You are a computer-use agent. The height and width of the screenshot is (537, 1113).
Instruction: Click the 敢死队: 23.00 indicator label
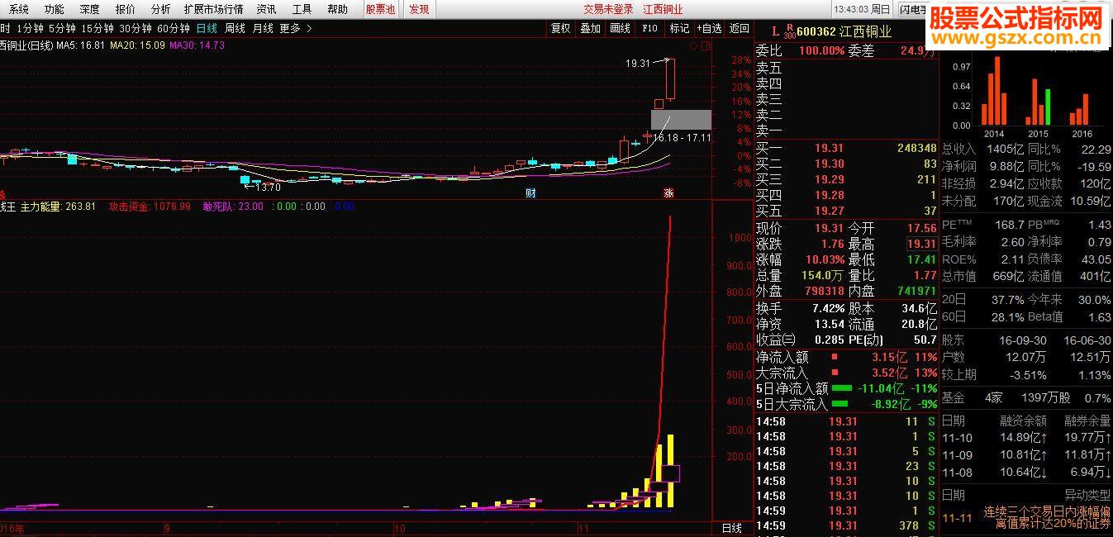pyautogui.click(x=233, y=207)
